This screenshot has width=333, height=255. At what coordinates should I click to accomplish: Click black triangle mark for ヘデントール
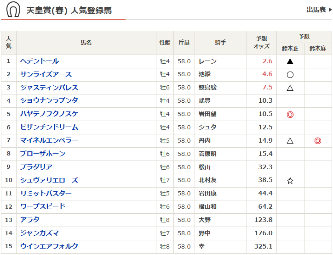(290, 61)
